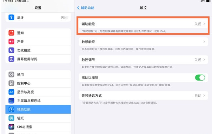This screenshot has height=134, width=212.
Task: Select 屏幕使用时间 label in sidebar
Action: [27, 59]
